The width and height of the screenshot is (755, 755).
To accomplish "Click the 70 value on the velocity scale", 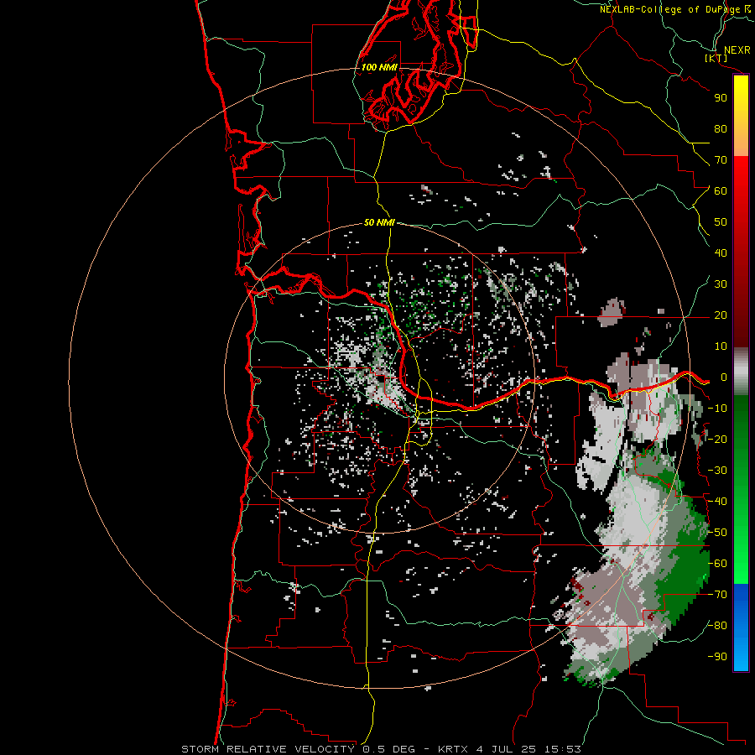I will [721, 160].
